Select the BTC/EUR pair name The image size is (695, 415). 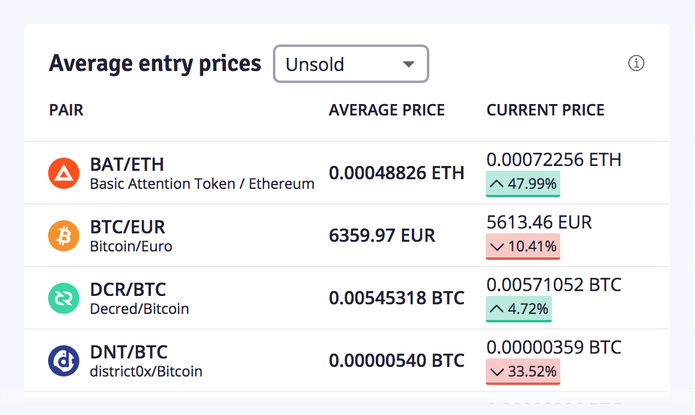[x=127, y=227]
